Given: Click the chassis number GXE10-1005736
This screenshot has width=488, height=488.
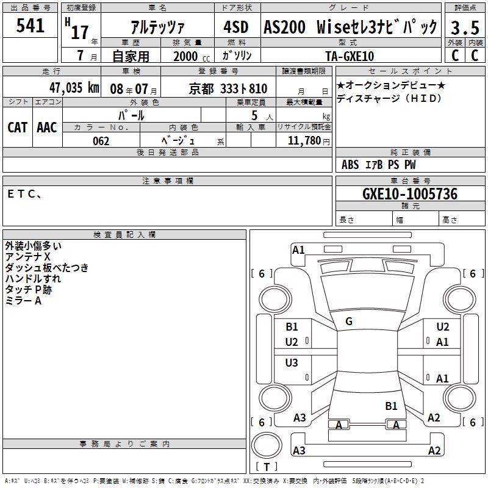Looking at the screenshot, I should tap(410, 194).
